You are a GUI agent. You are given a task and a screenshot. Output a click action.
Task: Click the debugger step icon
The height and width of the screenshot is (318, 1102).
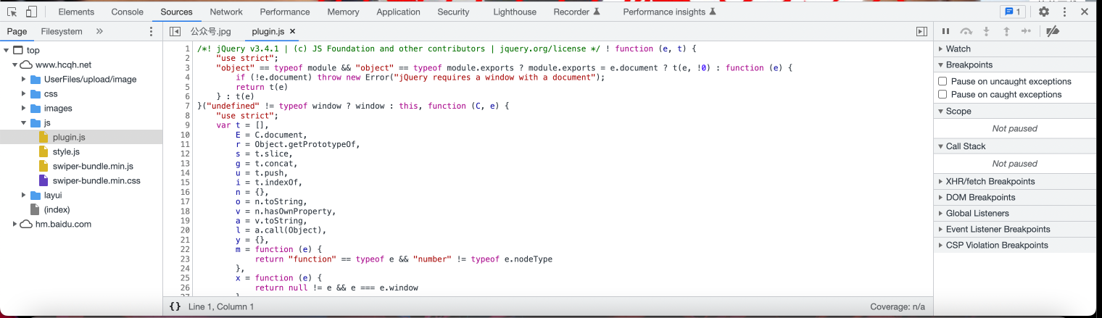(x=1026, y=31)
